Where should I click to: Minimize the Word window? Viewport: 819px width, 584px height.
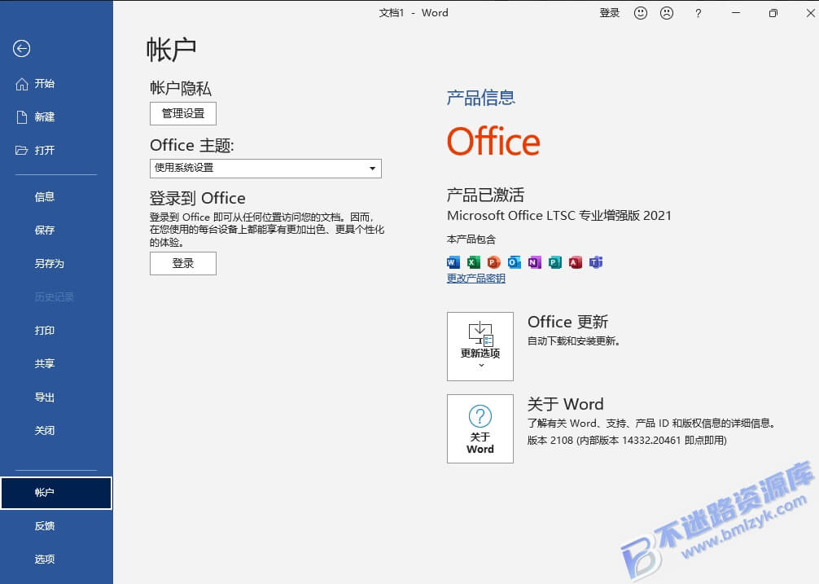(x=736, y=13)
